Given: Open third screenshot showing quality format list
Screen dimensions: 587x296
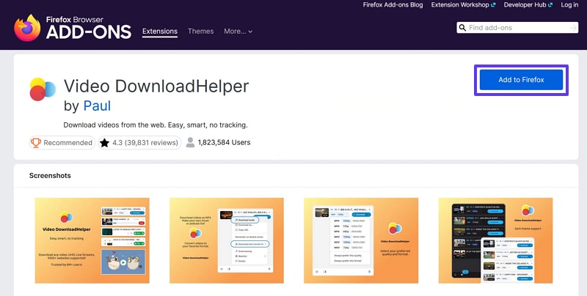Looking at the screenshot, I should 361,240.
